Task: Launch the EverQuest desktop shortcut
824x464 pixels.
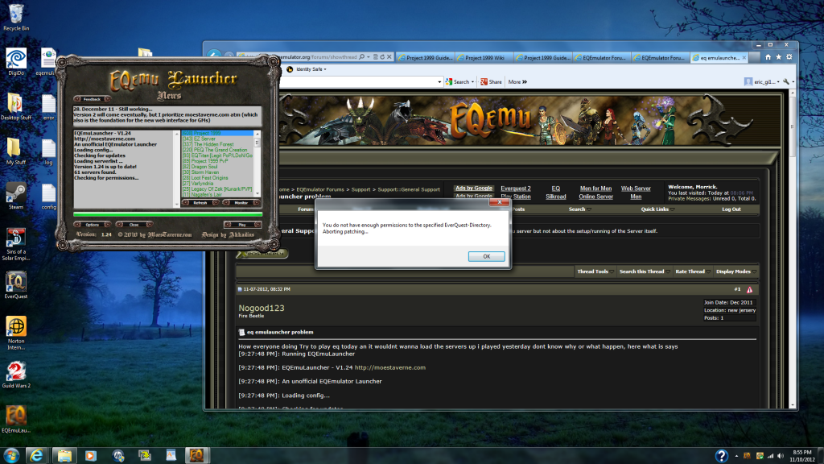Action: 16,285
